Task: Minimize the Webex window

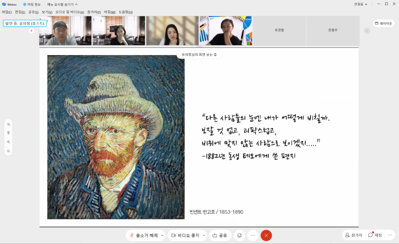Action: (x=379, y=4)
